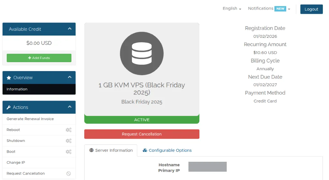This screenshot has height=180, width=329.
Task: Click the Credit Card payment method value
Action: (x=265, y=101)
